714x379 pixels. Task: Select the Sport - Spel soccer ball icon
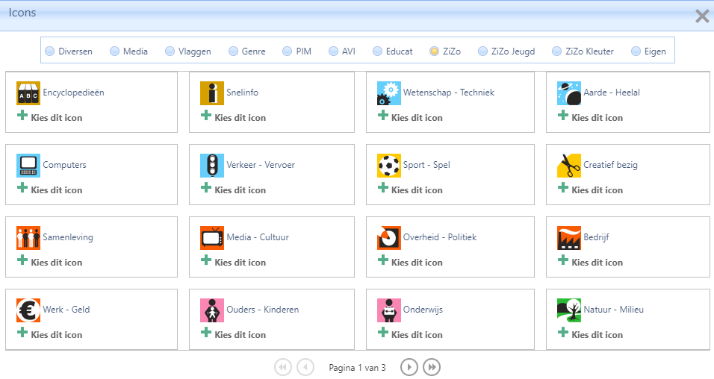coord(389,166)
